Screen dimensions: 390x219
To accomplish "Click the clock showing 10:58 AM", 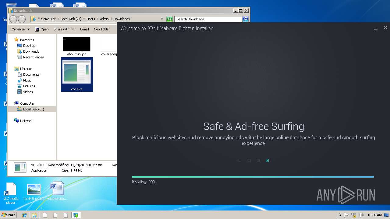I will coord(374,215).
